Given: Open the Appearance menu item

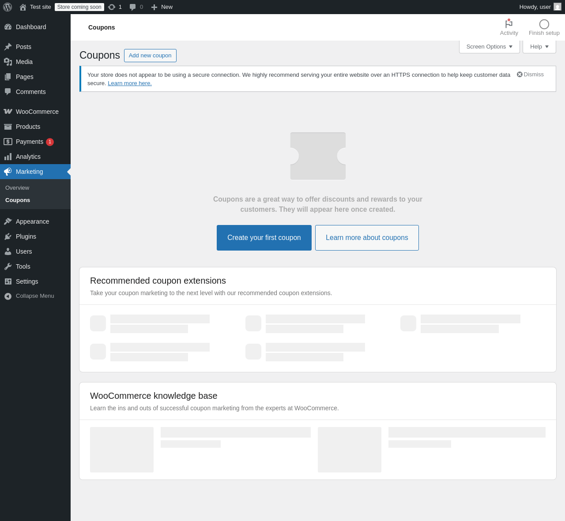Looking at the screenshot, I should pos(35,221).
